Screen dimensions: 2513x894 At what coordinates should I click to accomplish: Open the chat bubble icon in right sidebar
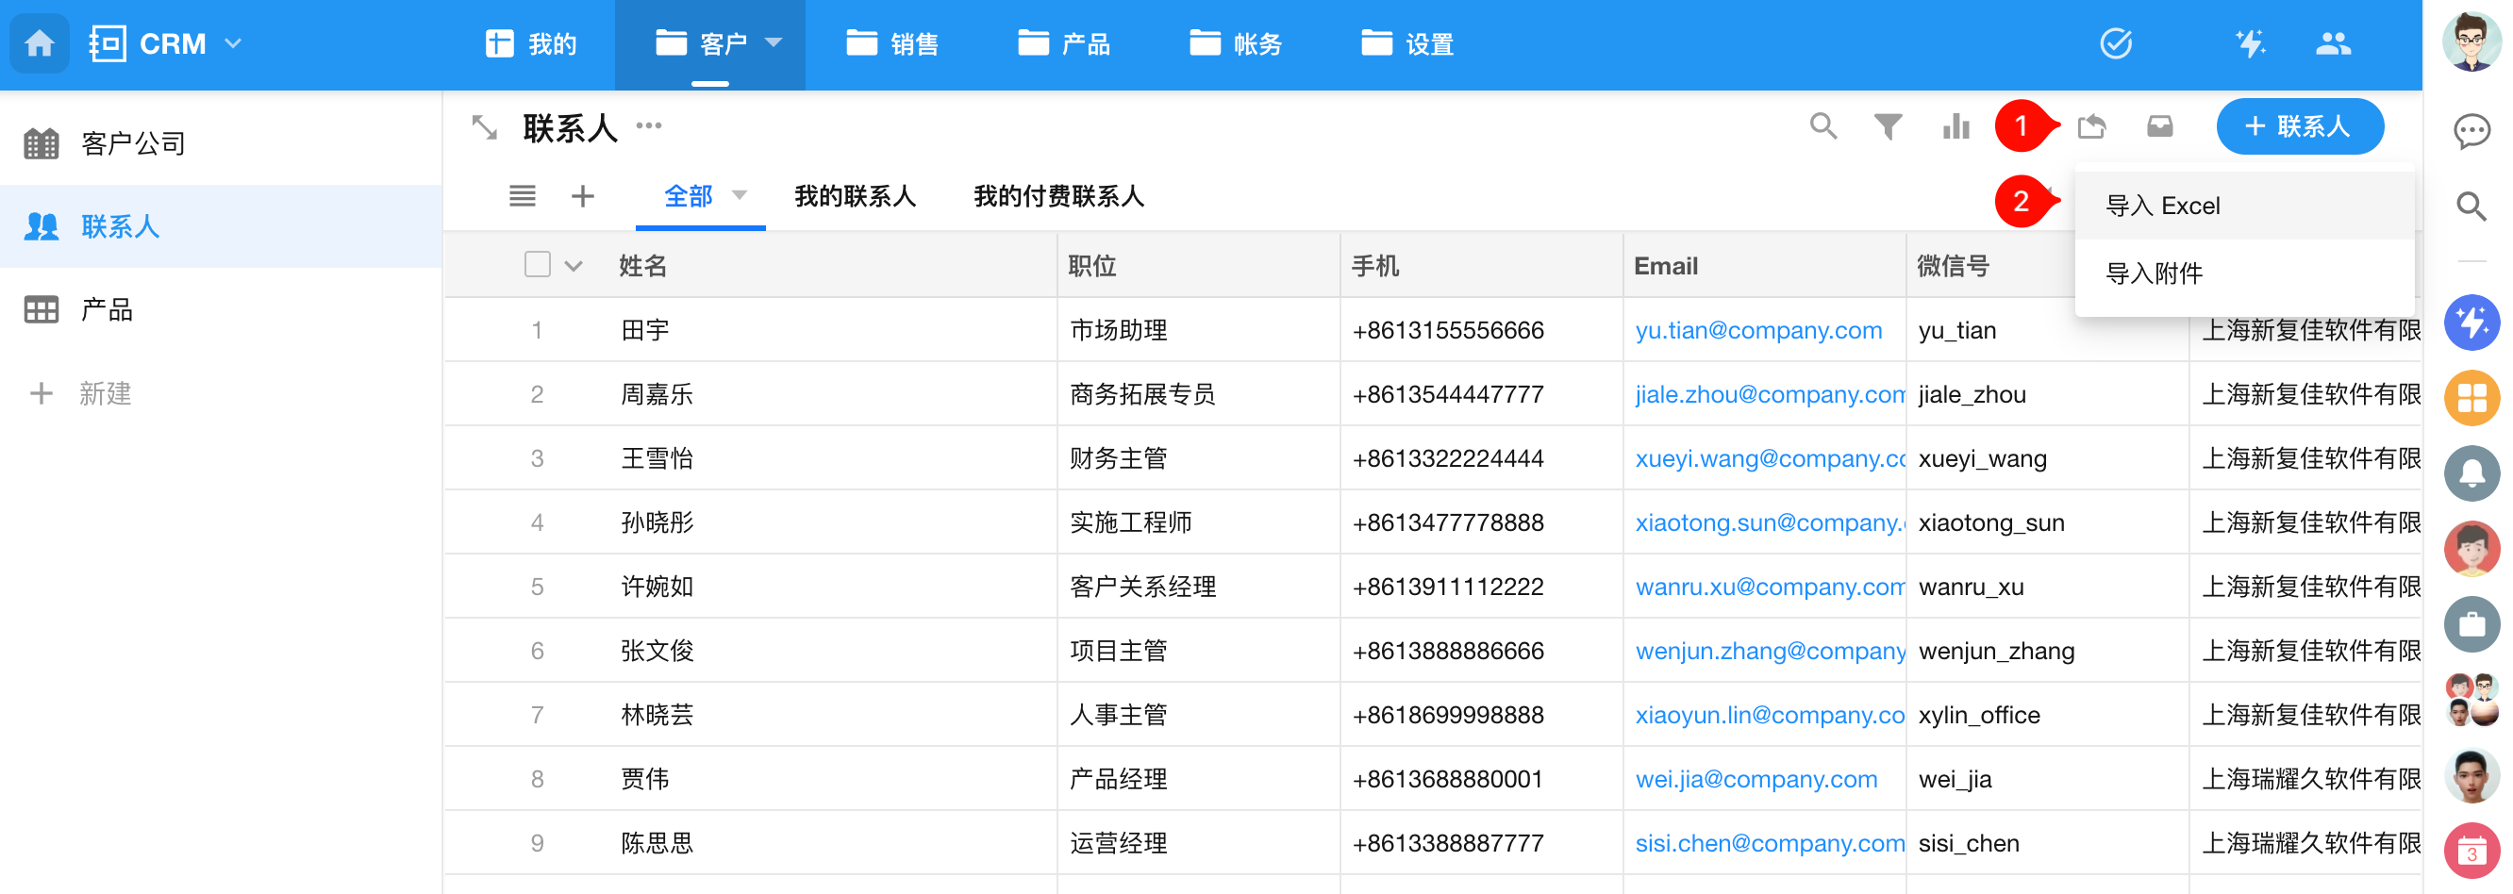pyautogui.click(x=2471, y=131)
